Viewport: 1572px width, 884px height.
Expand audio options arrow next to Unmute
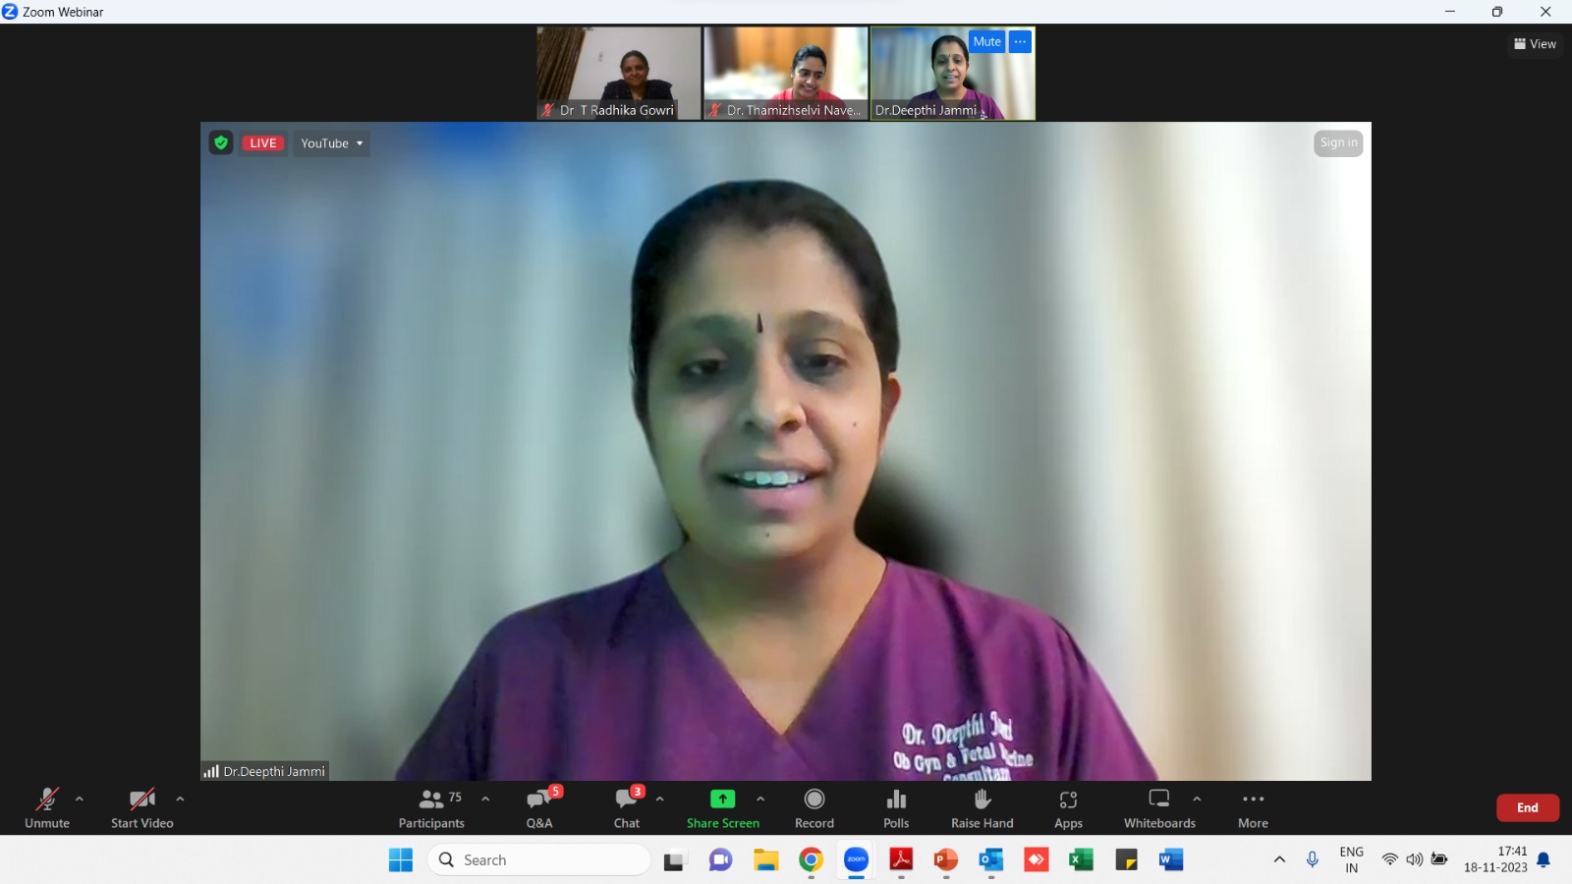(x=80, y=799)
